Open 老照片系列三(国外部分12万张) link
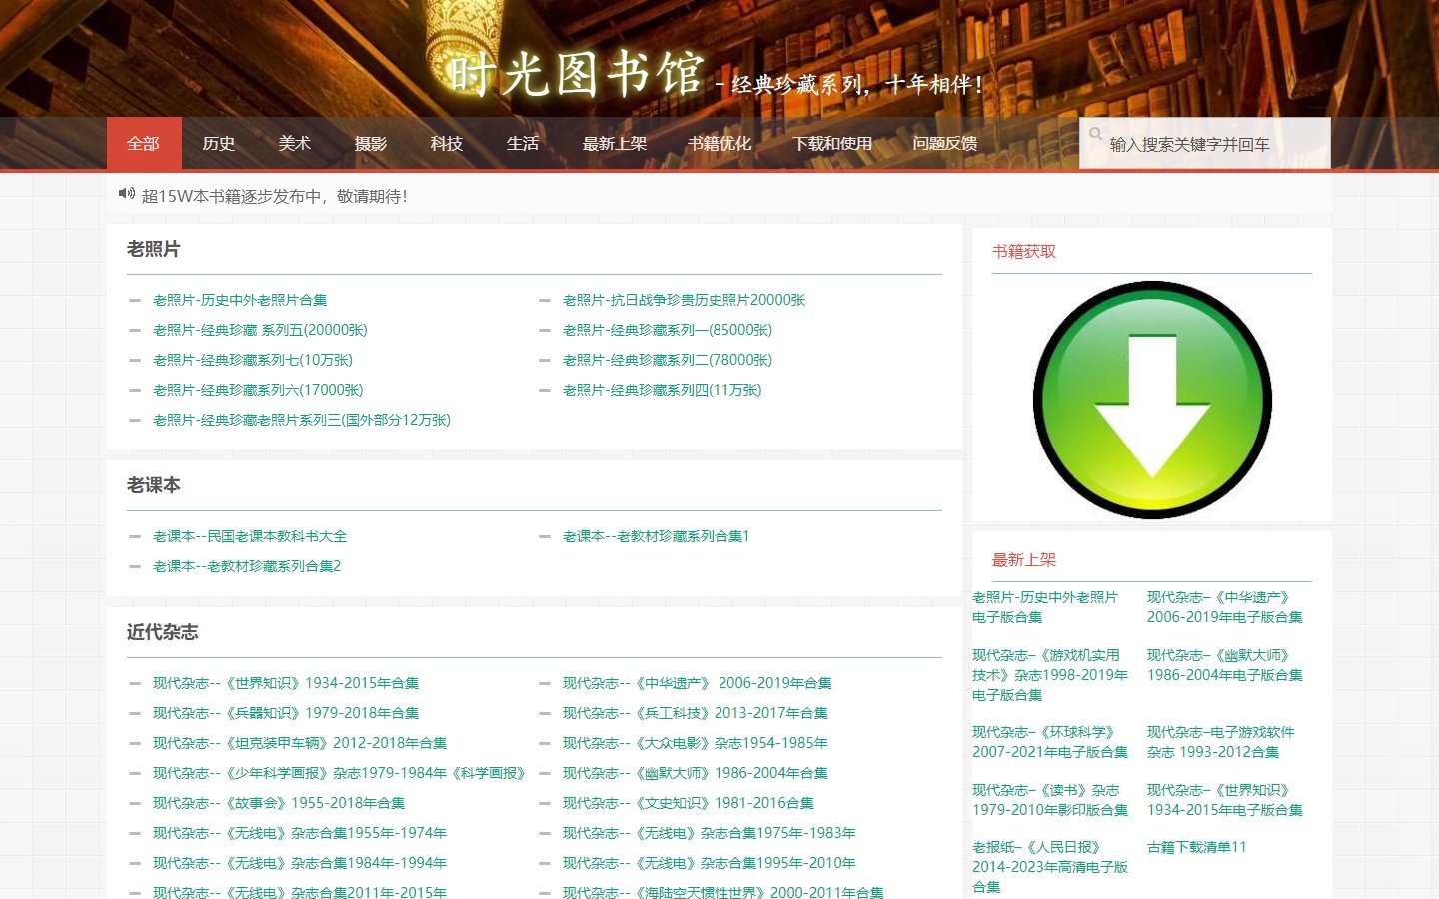The height and width of the screenshot is (899, 1439). point(302,420)
